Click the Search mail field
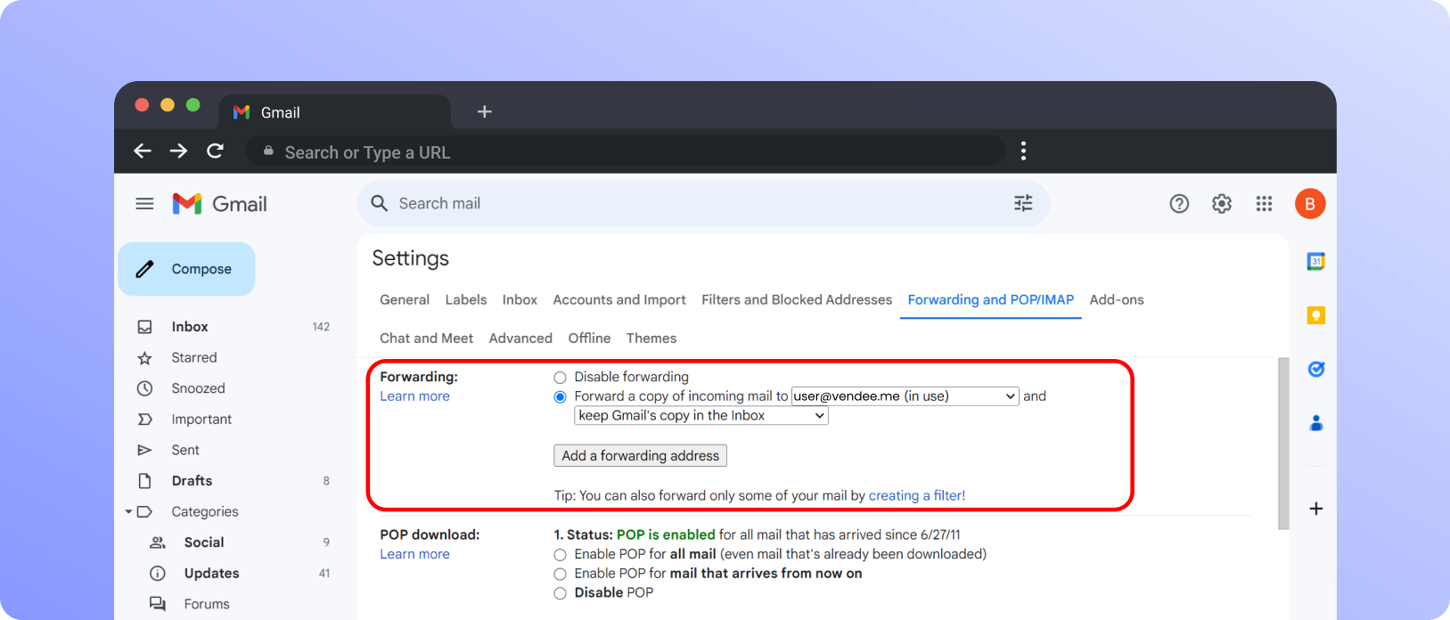Screen dimensions: 1450x620 click(x=704, y=203)
